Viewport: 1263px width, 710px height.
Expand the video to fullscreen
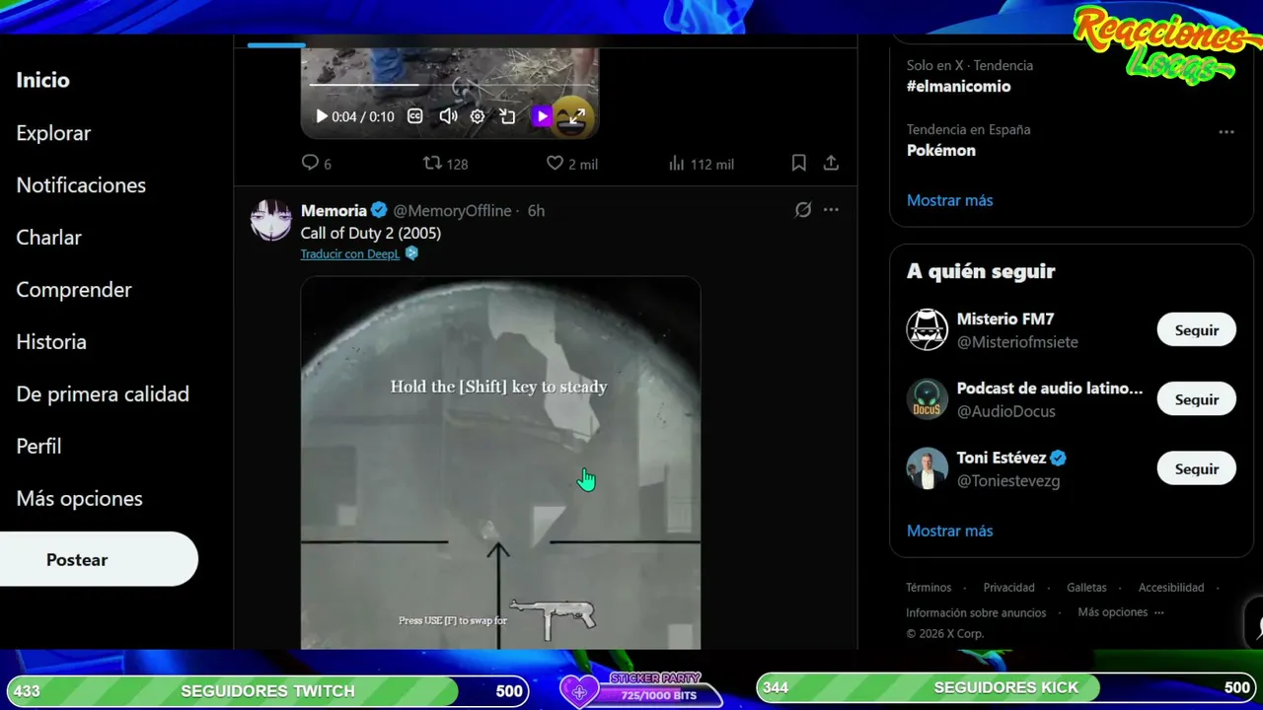coord(576,116)
